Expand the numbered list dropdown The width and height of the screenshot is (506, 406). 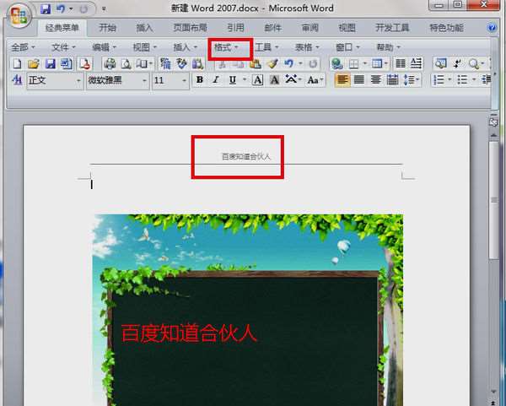pyautogui.click(x=449, y=80)
